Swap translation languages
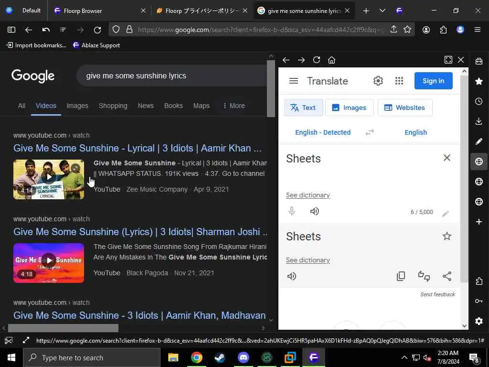The height and width of the screenshot is (367, 489). click(x=370, y=132)
